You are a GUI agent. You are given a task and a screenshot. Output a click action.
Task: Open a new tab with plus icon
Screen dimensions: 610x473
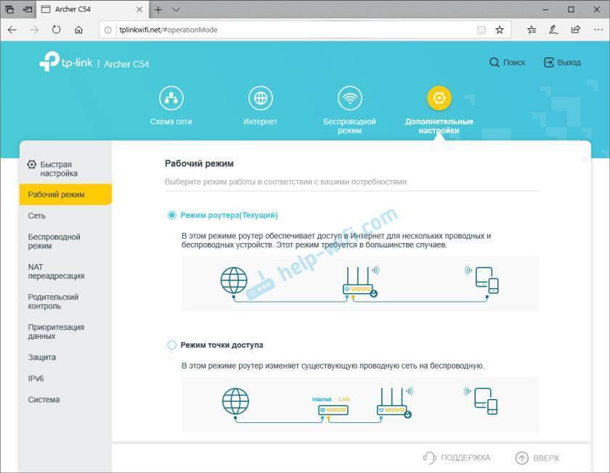pos(158,9)
